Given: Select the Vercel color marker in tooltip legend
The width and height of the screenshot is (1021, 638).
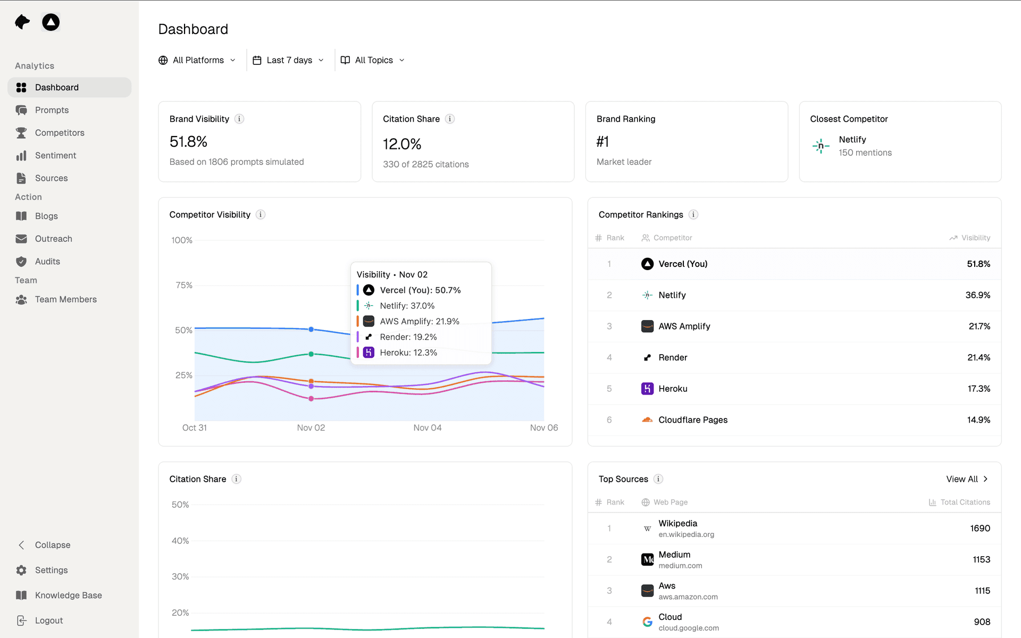Looking at the screenshot, I should (x=357, y=290).
